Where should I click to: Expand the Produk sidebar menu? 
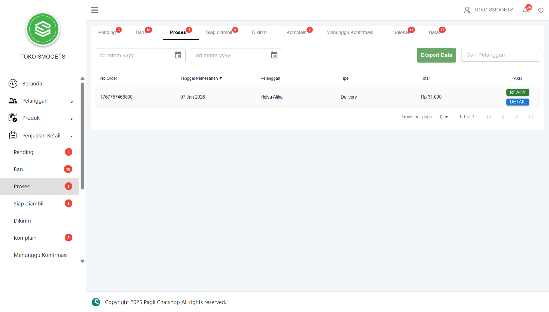click(72, 119)
